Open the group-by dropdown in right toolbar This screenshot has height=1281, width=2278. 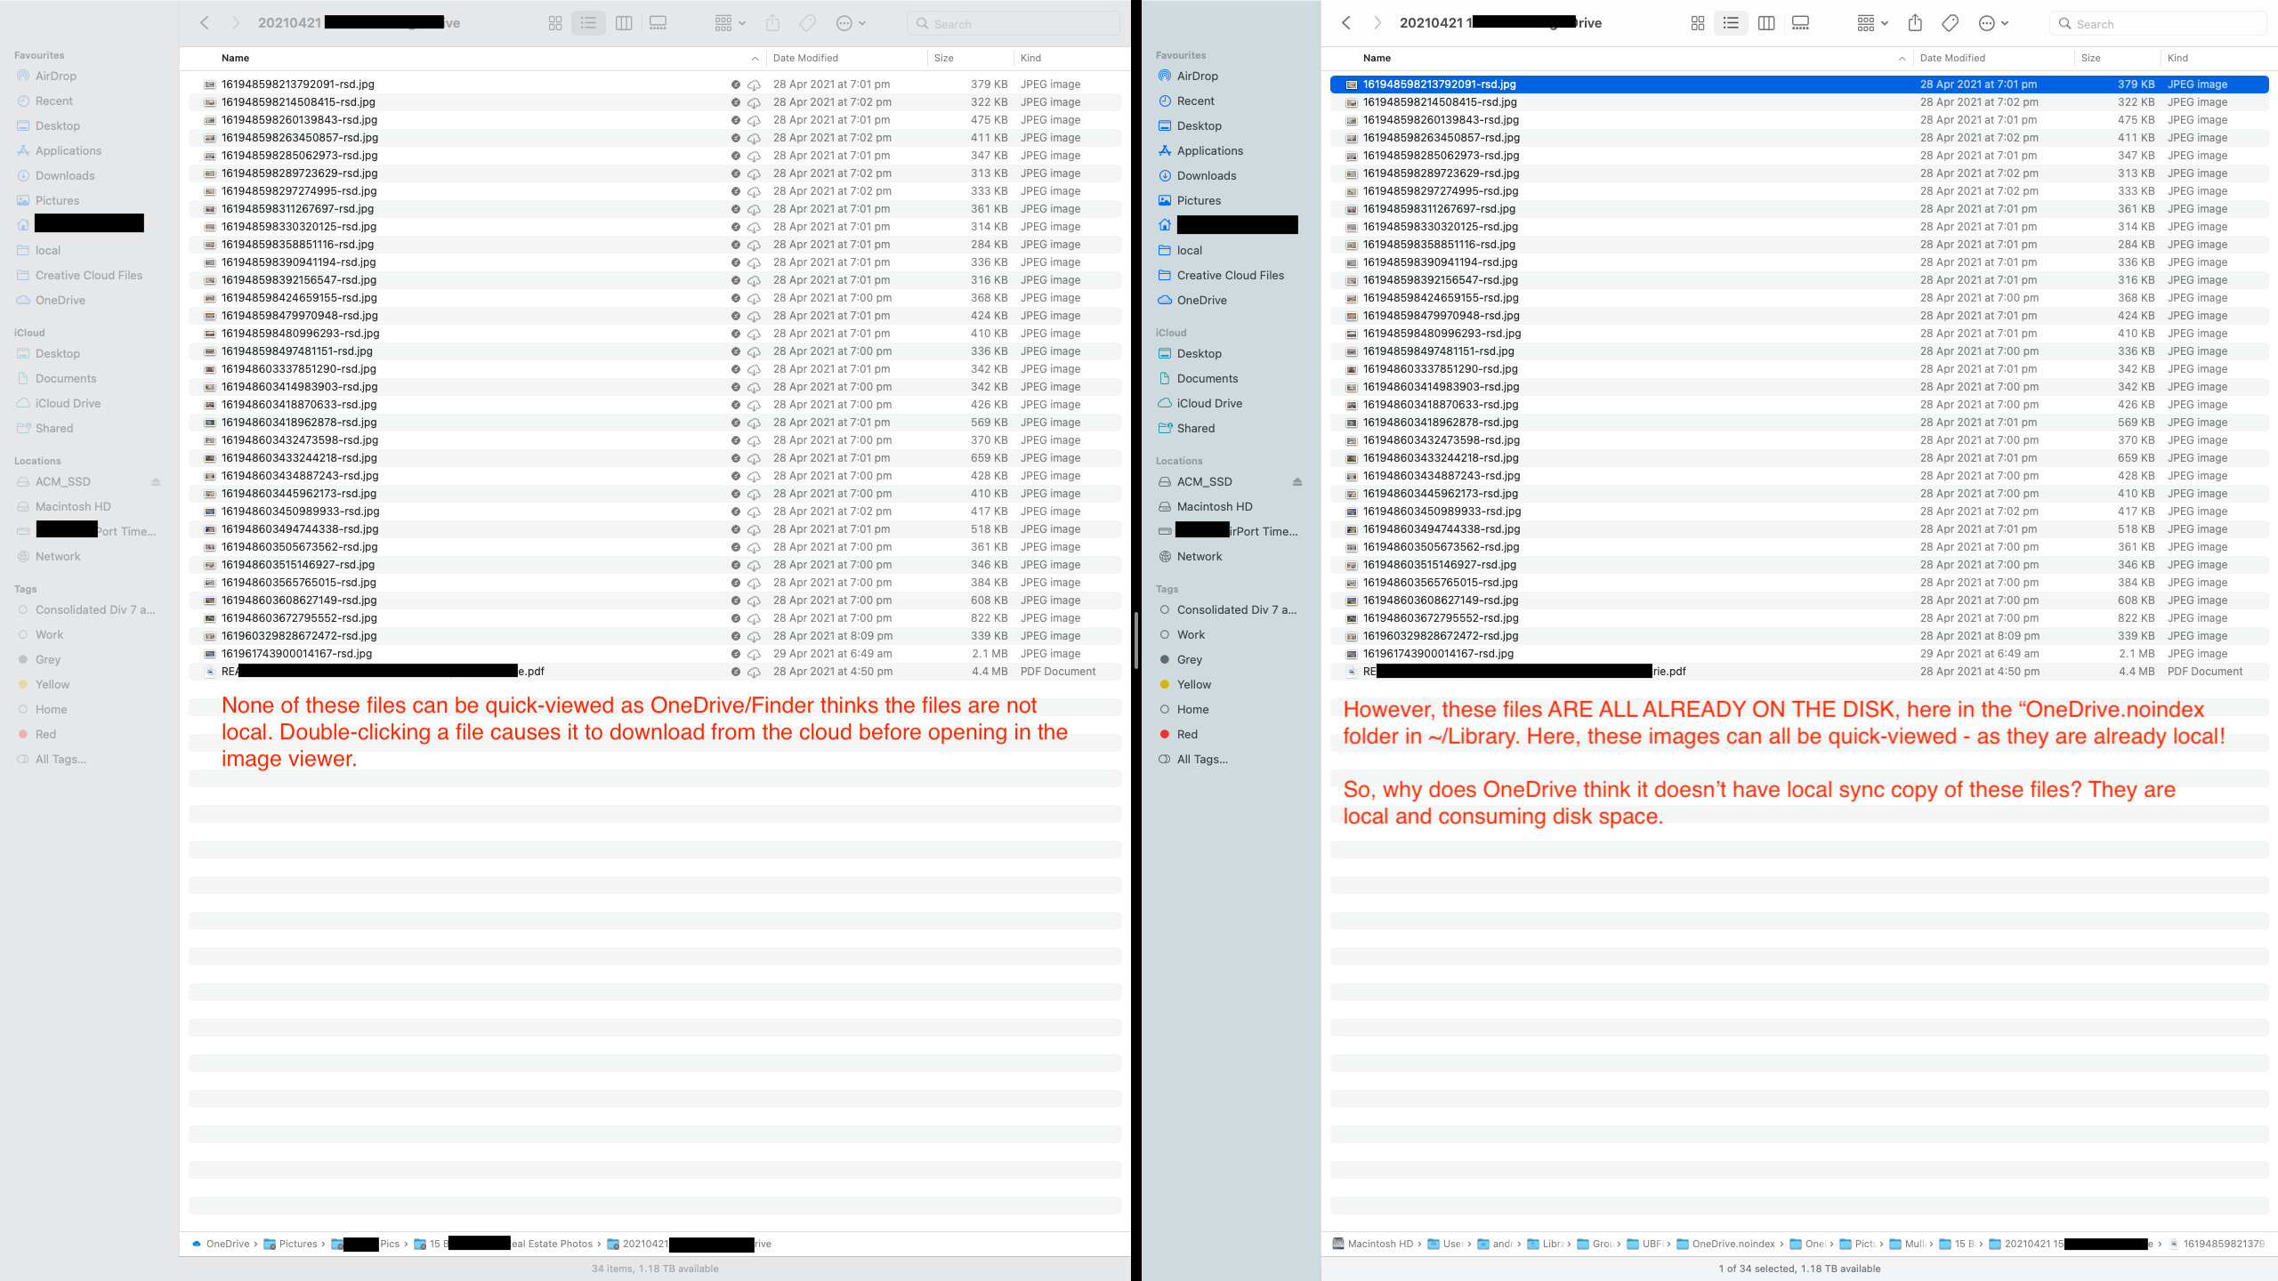click(x=1872, y=23)
